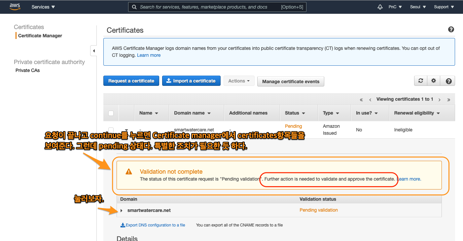Open the notifications bell icon
The height and width of the screenshot is (241, 463).
coord(380,7)
